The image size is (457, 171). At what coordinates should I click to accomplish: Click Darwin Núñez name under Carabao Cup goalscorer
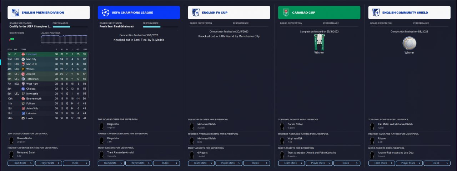point(295,124)
